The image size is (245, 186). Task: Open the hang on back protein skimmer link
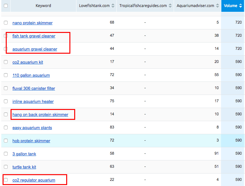click(x=40, y=115)
